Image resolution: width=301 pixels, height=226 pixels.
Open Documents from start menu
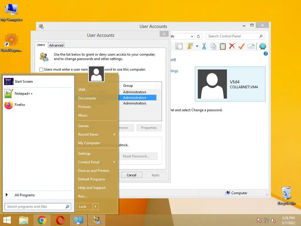tap(87, 98)
